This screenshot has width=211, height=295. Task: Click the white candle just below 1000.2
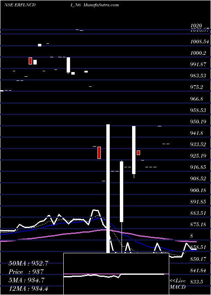68,65
